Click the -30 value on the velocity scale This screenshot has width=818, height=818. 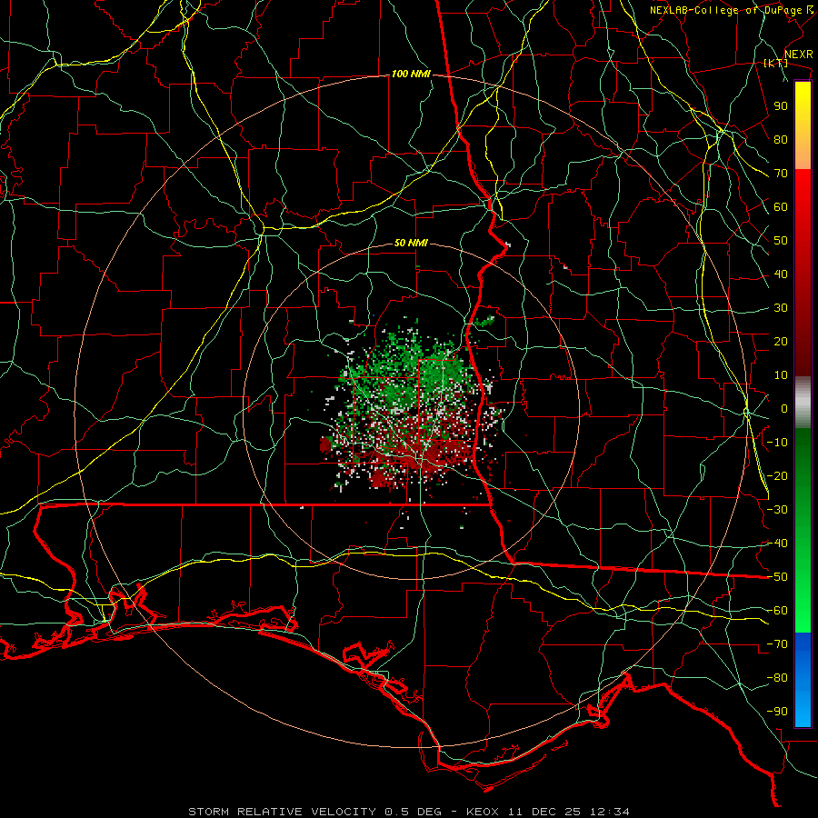pos(777,510)
